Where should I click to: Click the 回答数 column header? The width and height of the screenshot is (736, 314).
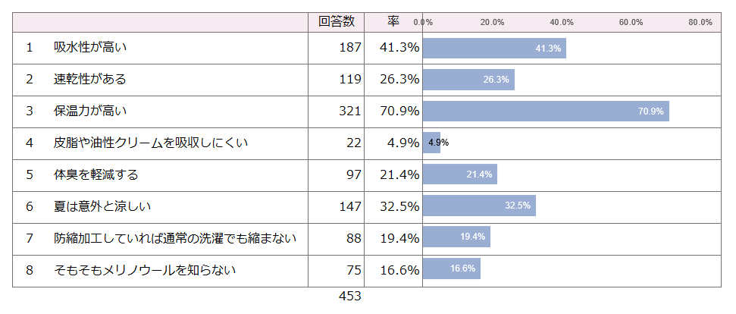(x=336, y=22)
